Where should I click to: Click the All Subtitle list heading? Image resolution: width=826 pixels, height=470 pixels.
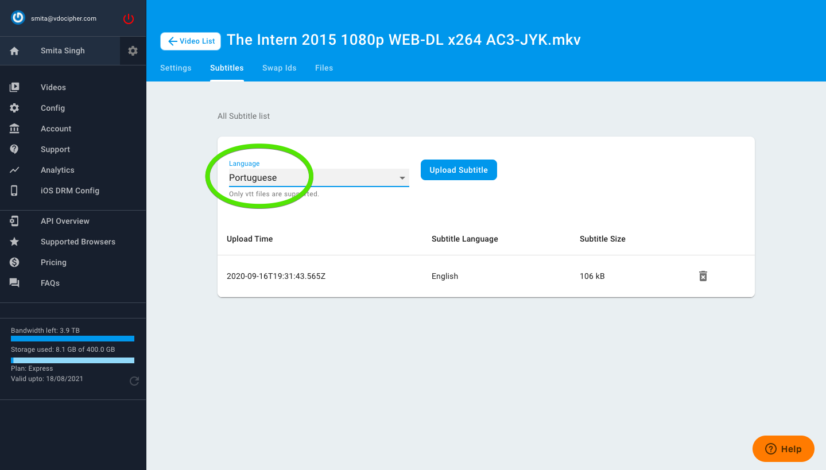(243, 116)
